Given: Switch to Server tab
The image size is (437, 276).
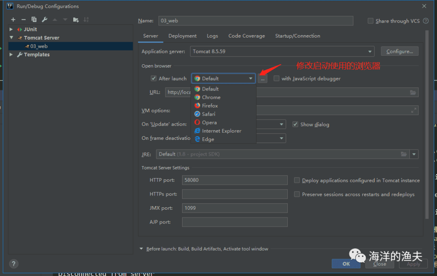Looking at the screenshot, I should tap(151, 36).
